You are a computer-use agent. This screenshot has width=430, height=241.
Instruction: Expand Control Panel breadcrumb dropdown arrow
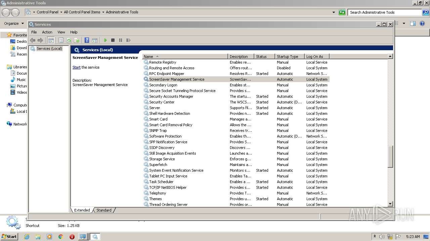coord(61,12)
